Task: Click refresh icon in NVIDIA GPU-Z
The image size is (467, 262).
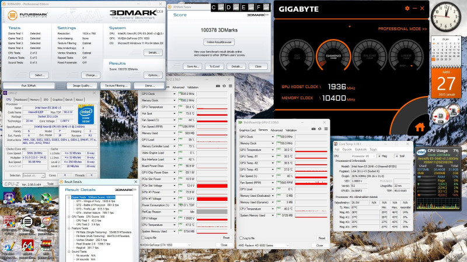Action: (224, 86)
